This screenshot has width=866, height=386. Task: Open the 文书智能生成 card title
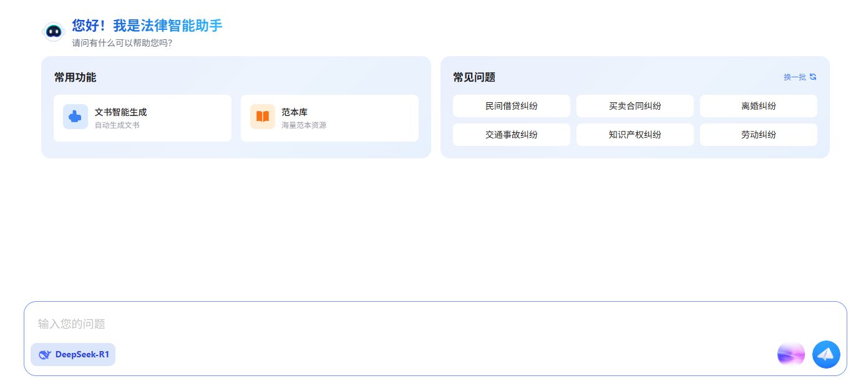120,112
